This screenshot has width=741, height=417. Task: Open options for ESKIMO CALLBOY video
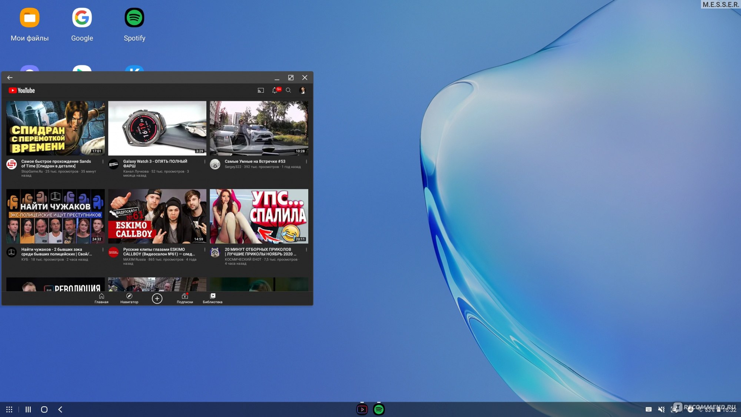[x=205, y=250]
